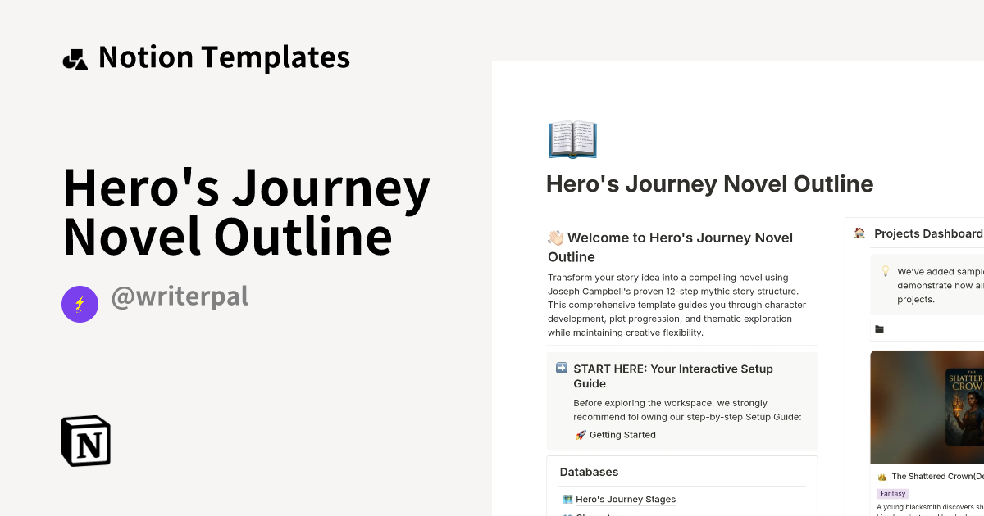Open the Hero's Journey Stages database

pyautogui.click(x=626, y=499)
